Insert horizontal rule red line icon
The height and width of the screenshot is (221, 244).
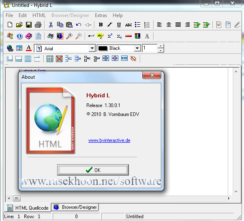[x=128, y=36]
